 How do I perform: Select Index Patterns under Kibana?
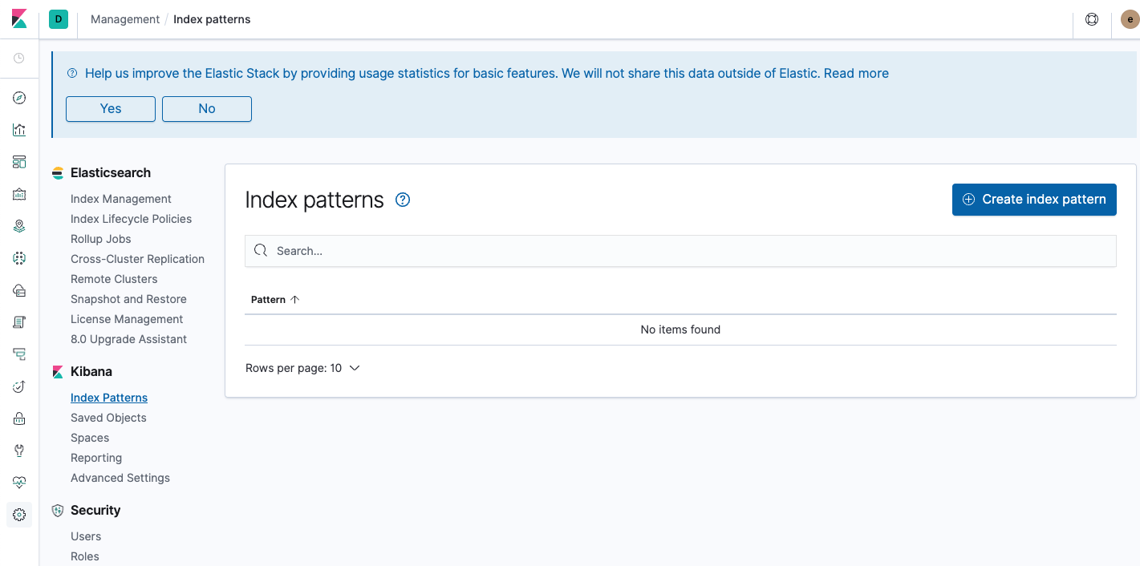click(109, 398)
